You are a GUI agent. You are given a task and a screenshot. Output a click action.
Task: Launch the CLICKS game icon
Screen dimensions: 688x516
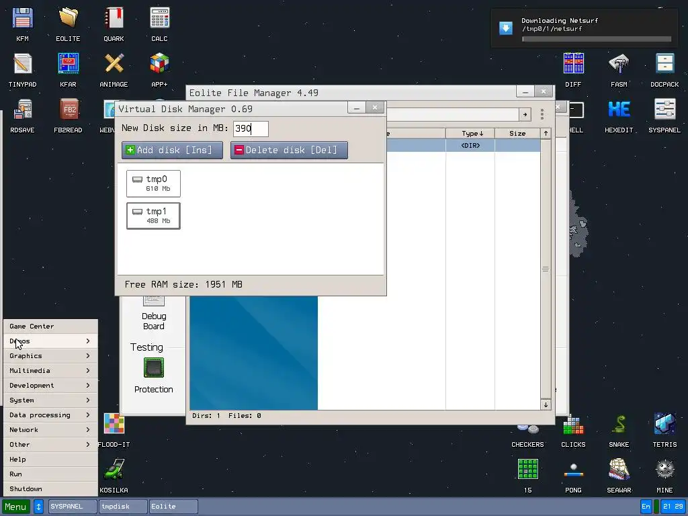click(x=574, y=425)
